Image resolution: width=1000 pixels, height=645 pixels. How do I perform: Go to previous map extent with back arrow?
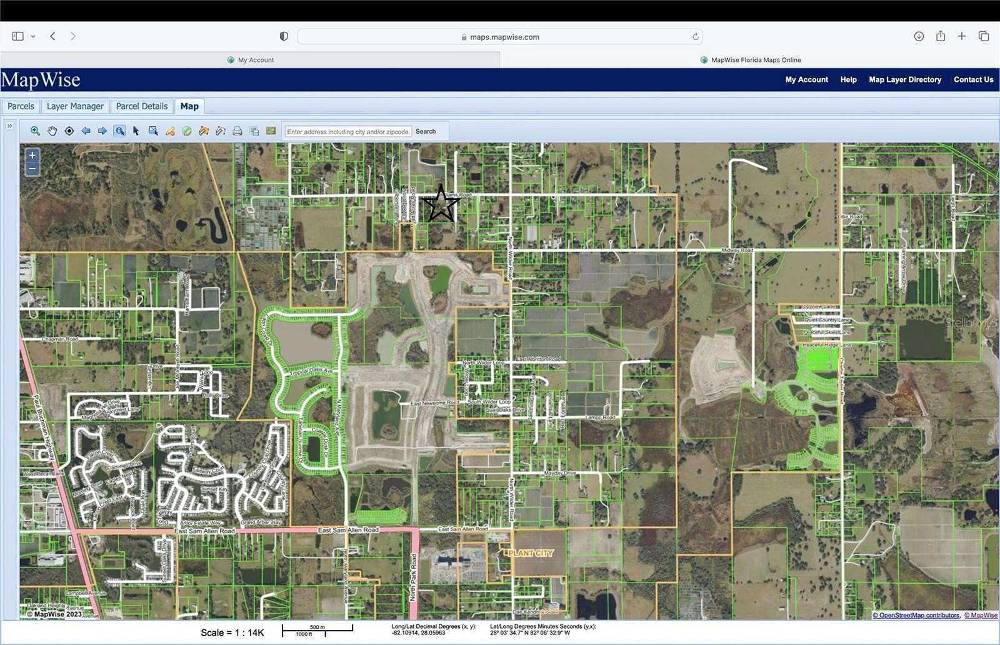pos(86,131)
